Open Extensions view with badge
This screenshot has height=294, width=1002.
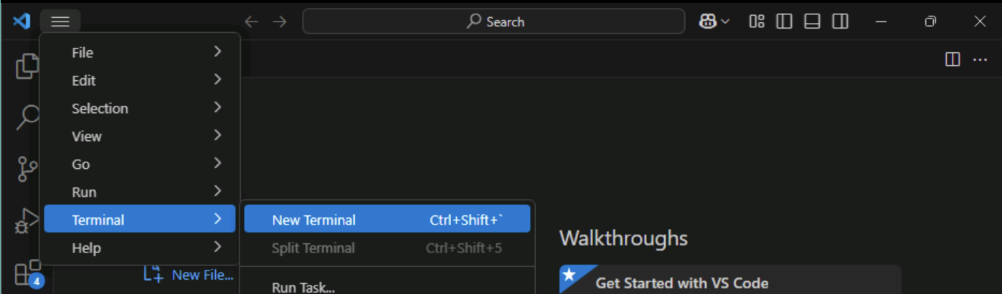(x=29, y=273)
